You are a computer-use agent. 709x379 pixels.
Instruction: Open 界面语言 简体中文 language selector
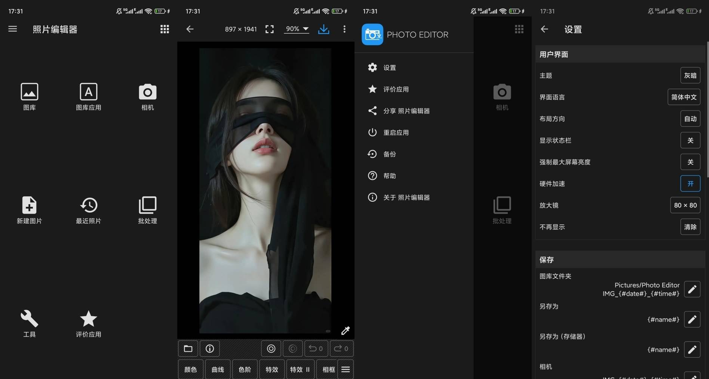[684, 97]
